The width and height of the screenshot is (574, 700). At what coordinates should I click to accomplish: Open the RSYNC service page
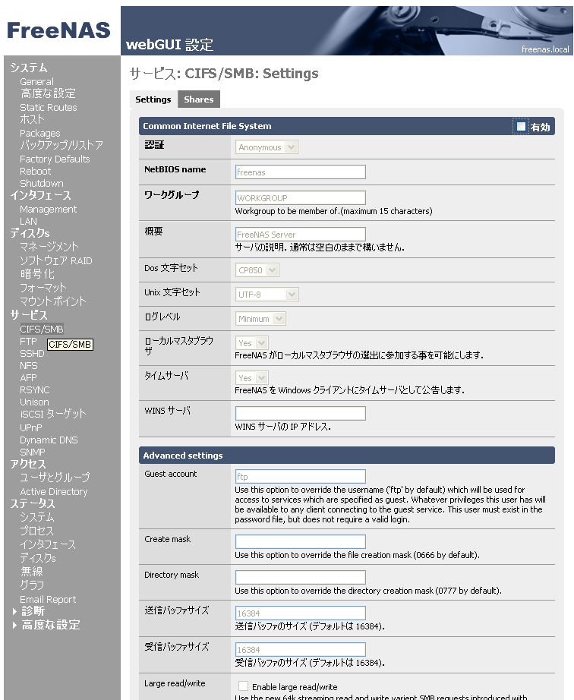pos(34,389)
